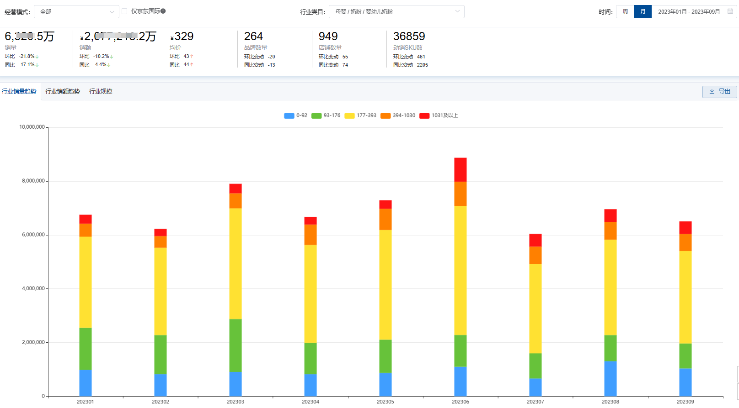Toggle the 394-1030 orange legend item

398,116
